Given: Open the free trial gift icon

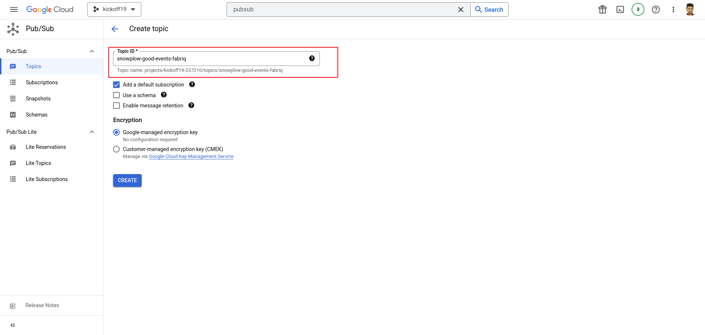Looking at the screenshot, I should pyautogui.click(x=603, y=10).
